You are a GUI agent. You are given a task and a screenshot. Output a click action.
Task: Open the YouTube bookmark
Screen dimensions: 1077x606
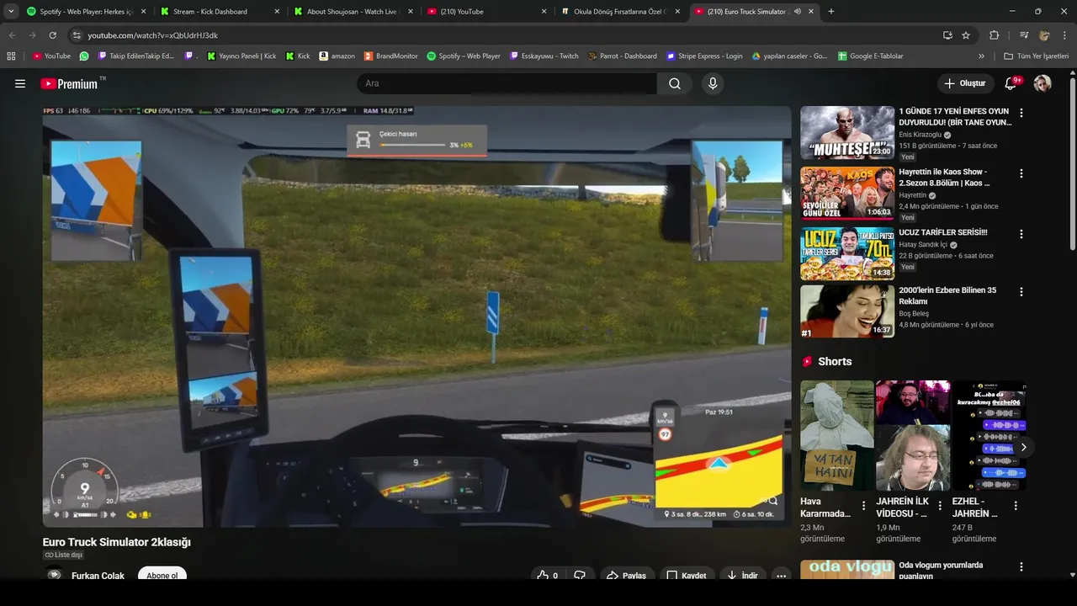pos(51,56)
